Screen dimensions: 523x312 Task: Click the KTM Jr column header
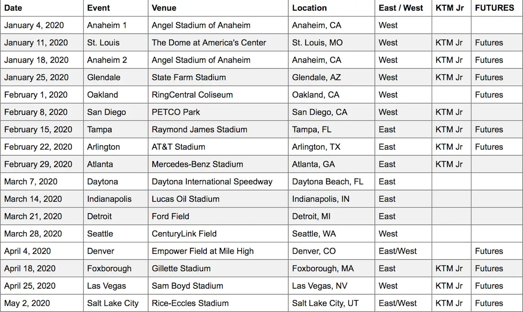point(451,8)
